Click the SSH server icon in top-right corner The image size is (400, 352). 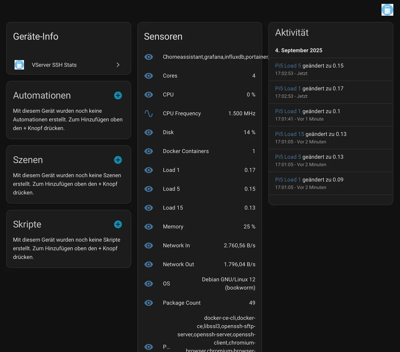pyautogui.click(x=387, y=10)
